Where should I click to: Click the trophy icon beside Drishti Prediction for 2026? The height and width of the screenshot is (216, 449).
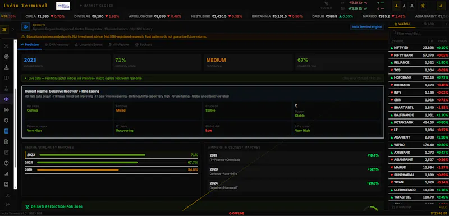(27, 206)
